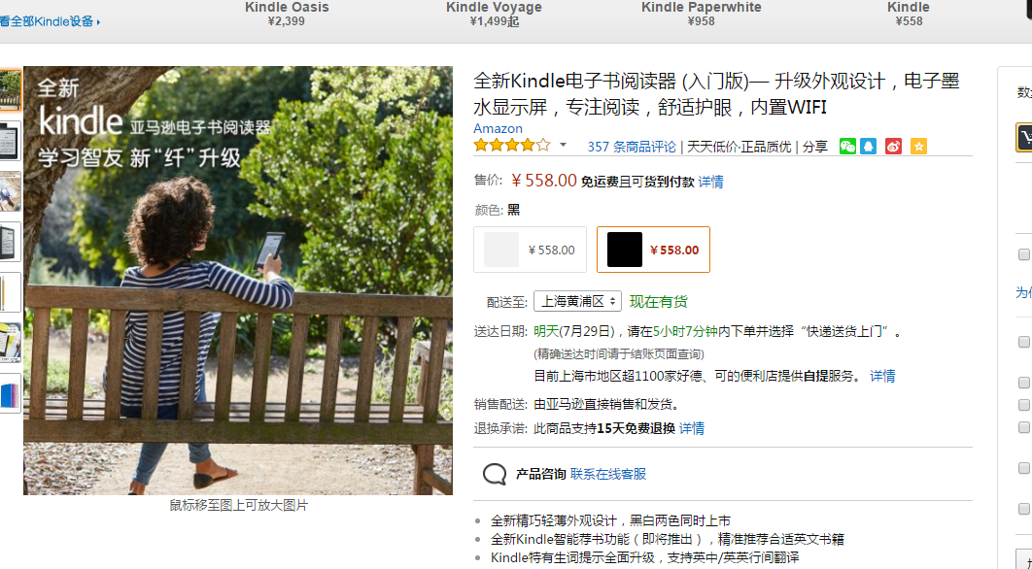The width and height of the screenshot is (1032, 569).
Task: Share to Weibo red icon
Action: 893,146
